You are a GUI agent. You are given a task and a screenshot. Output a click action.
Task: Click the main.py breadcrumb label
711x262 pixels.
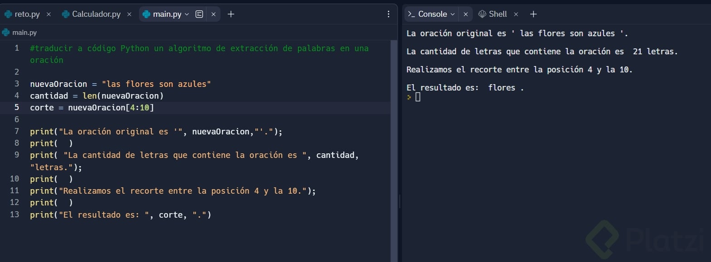pos(24,33)
